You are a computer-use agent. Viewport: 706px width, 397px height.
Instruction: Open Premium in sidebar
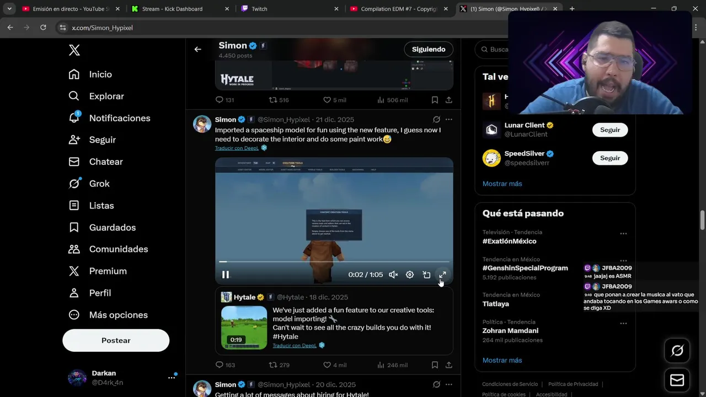tap(97, 271)
